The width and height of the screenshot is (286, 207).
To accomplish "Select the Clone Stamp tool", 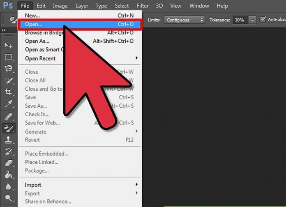I will coord(8,140).
